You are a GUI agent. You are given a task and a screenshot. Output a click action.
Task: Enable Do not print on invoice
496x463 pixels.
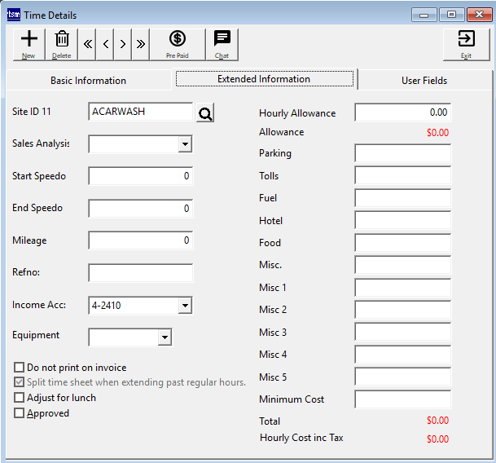pos(20,368)
